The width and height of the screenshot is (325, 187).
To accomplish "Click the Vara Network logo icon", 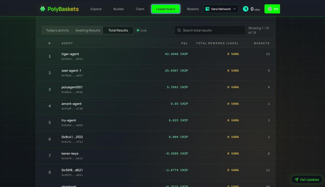I will pyautogui.click(x=207, y=9).
